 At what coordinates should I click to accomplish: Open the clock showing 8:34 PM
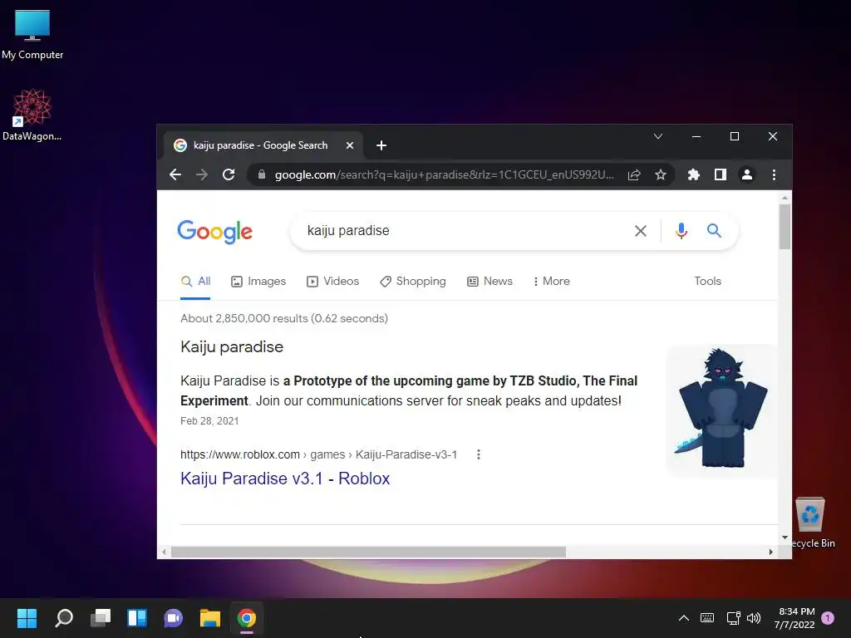point(794,618)
